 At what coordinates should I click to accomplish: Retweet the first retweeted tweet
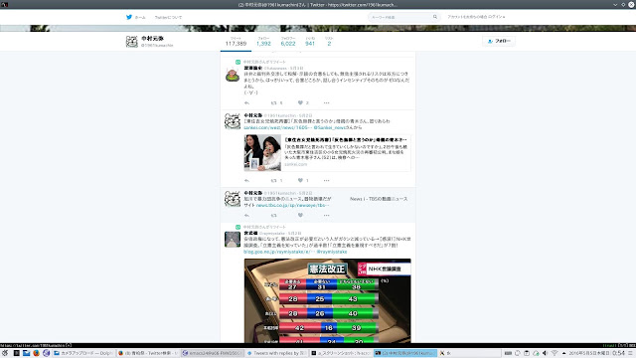(274, 102)
